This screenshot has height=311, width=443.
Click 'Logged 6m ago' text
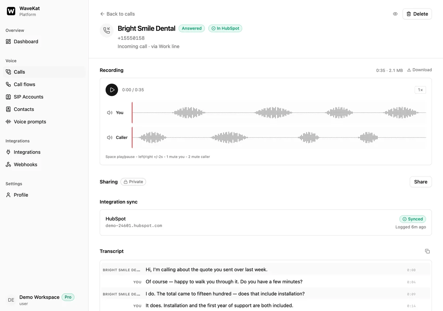coord(411,227)
